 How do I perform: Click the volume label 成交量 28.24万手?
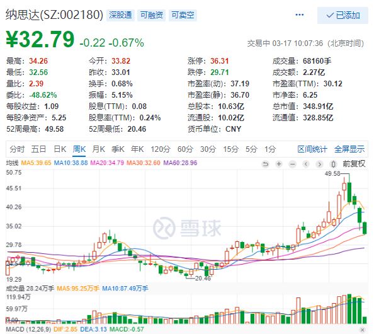[30, 289]
